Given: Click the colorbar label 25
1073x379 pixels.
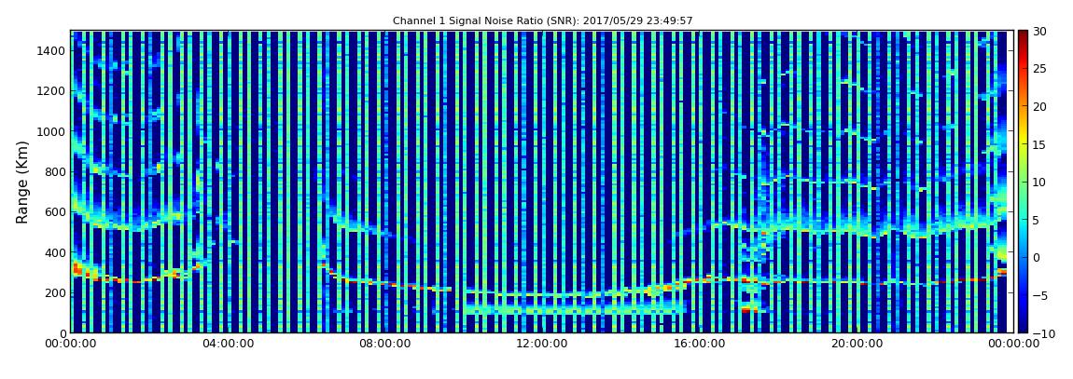Looking at the screenshot, I should [1041, 69].
